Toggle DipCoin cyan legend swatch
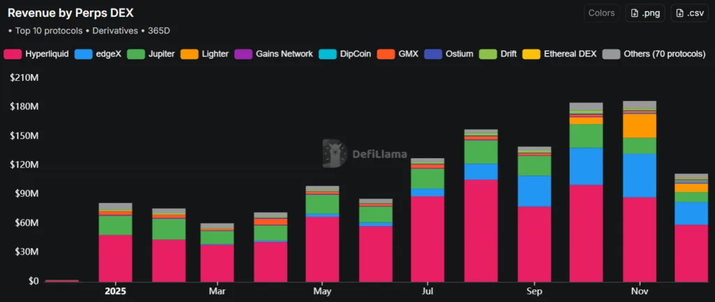This screenshot has width=715, height=302. pos(327,54)
